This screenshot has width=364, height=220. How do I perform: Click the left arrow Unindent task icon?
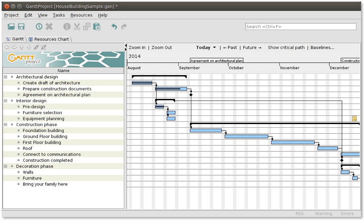[x=7, y=47]
